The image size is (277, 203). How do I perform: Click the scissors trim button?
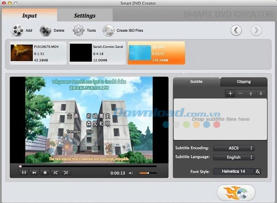pyautogui.click(x=55, y=173)
